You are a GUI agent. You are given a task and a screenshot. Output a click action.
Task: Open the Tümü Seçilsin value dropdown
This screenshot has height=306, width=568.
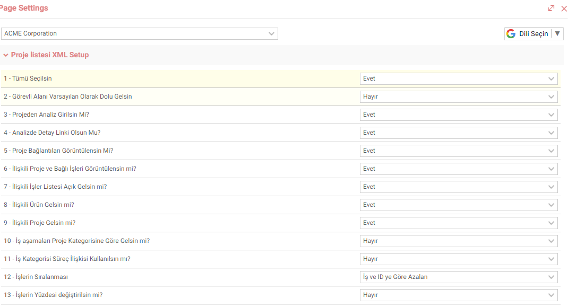[x=459, y=79]
